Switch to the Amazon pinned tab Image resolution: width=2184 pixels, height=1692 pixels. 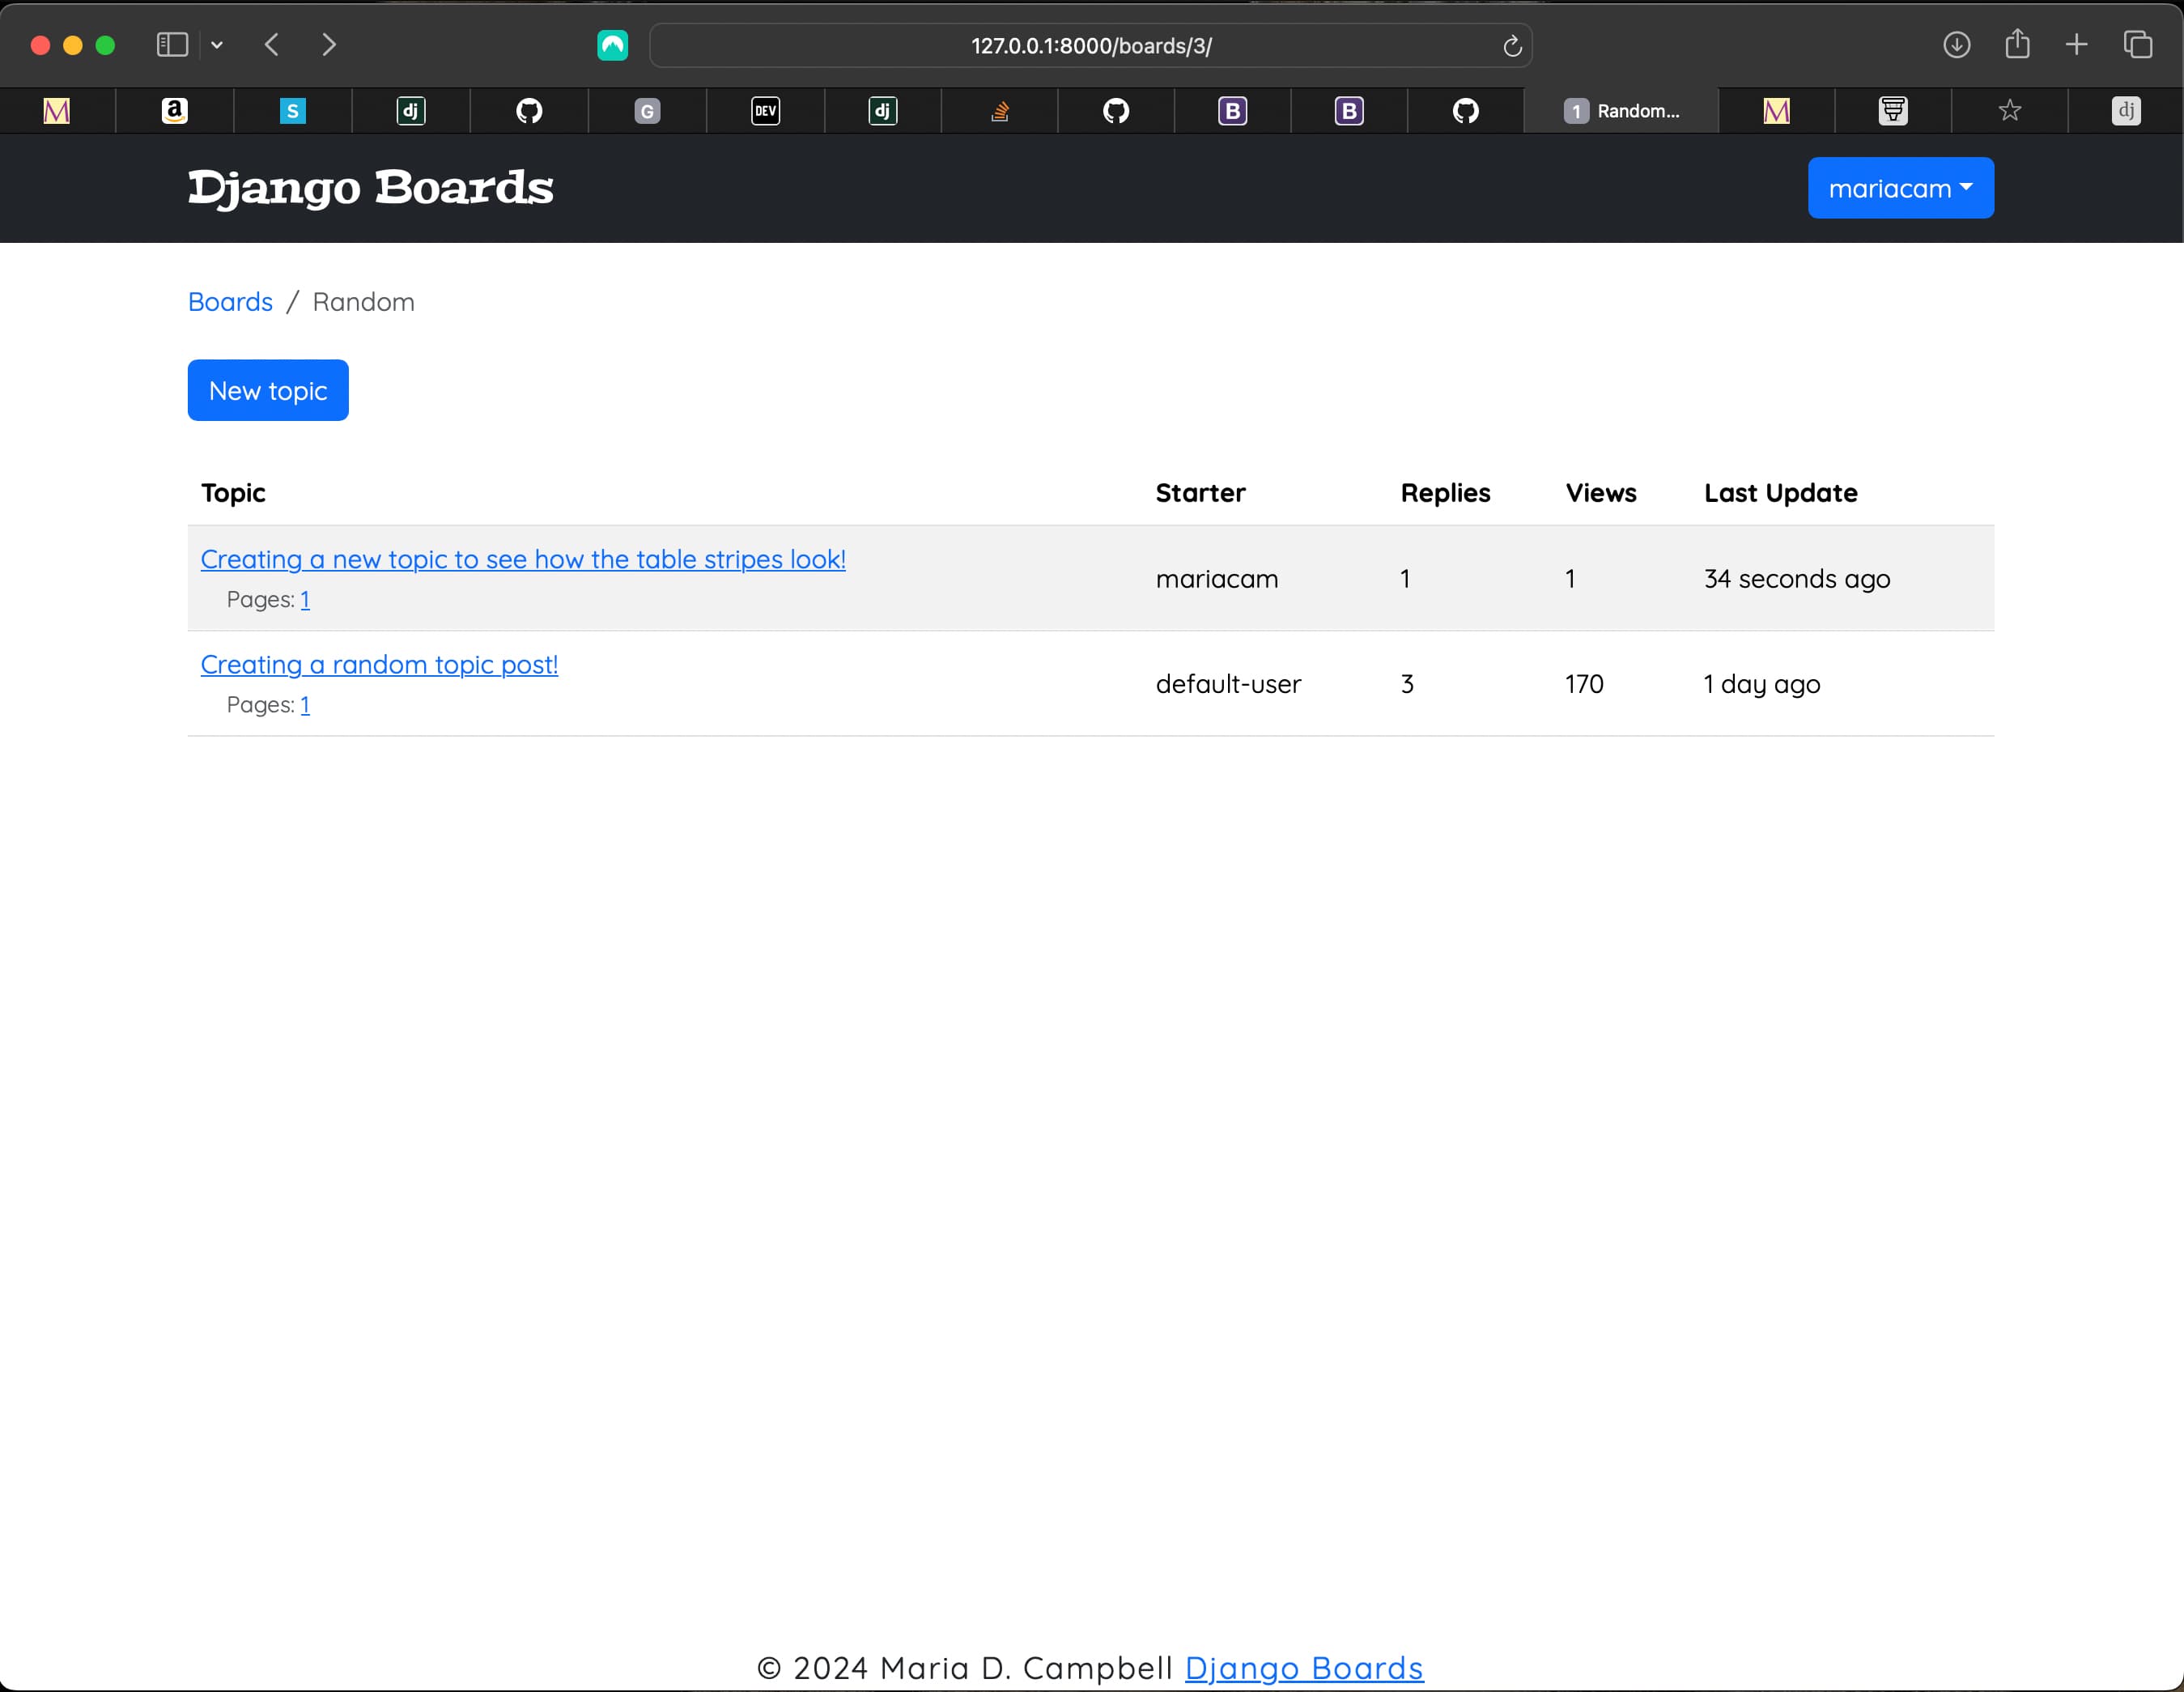point(175,111)
